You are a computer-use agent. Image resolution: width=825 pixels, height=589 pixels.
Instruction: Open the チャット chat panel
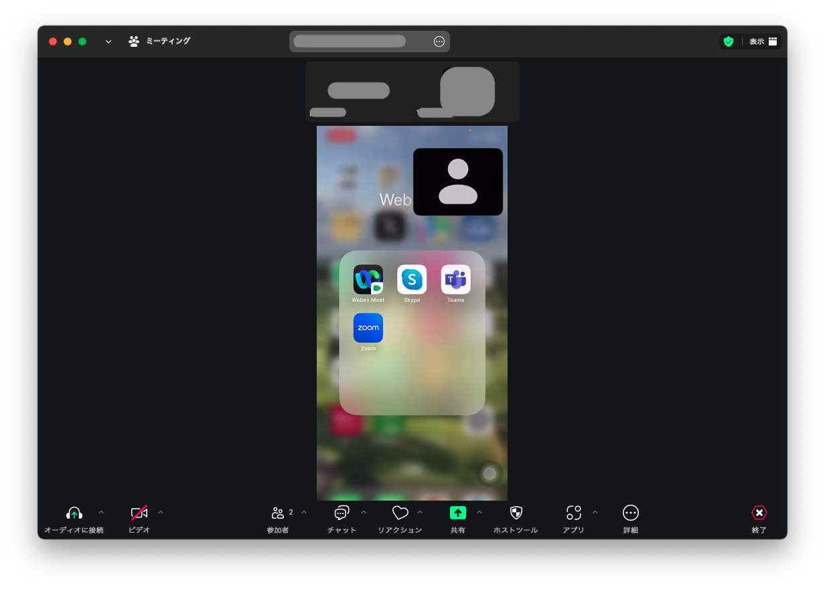pos(342,513)
